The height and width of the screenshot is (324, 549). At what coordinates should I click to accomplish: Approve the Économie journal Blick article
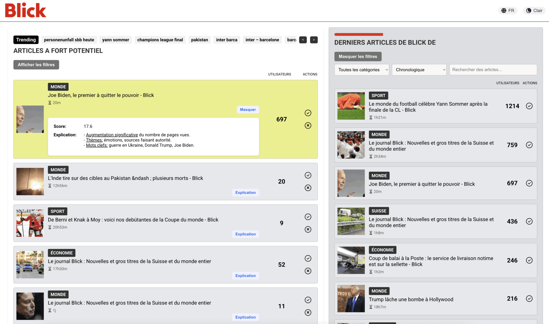click(x=308, y=258)
